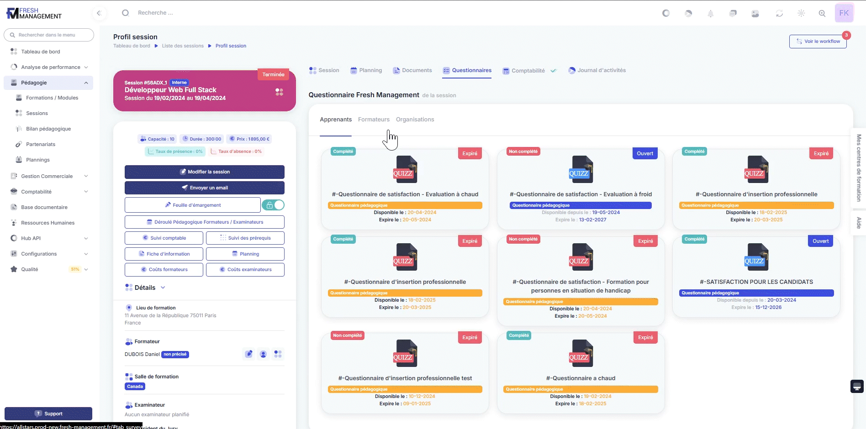Viewport: 866px width, 429px height.
Task: Open trainer profile icon beside DUBOIS Daniel
Action: point(263,354)
